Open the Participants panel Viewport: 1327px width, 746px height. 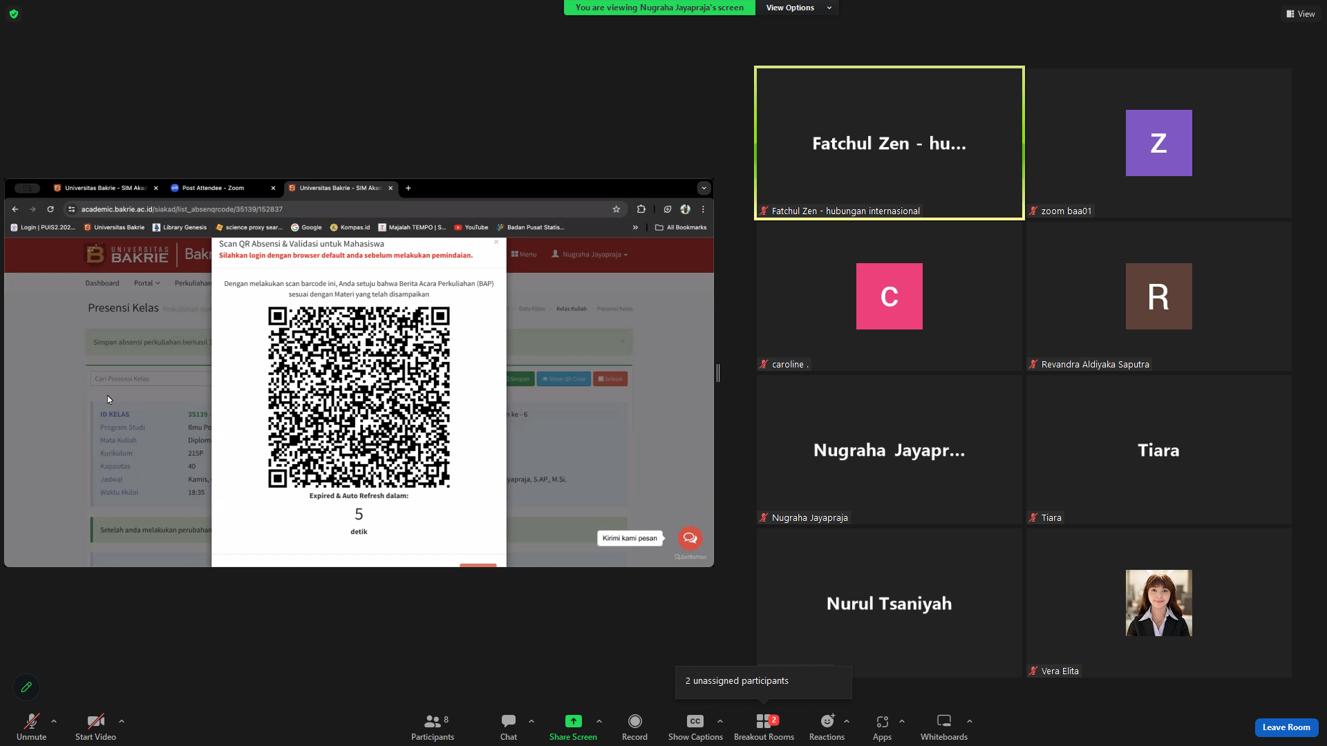433,727
